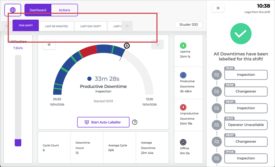Select the Last 60 Minutes tab
275x167 pixels.
(x=56, y=26)
